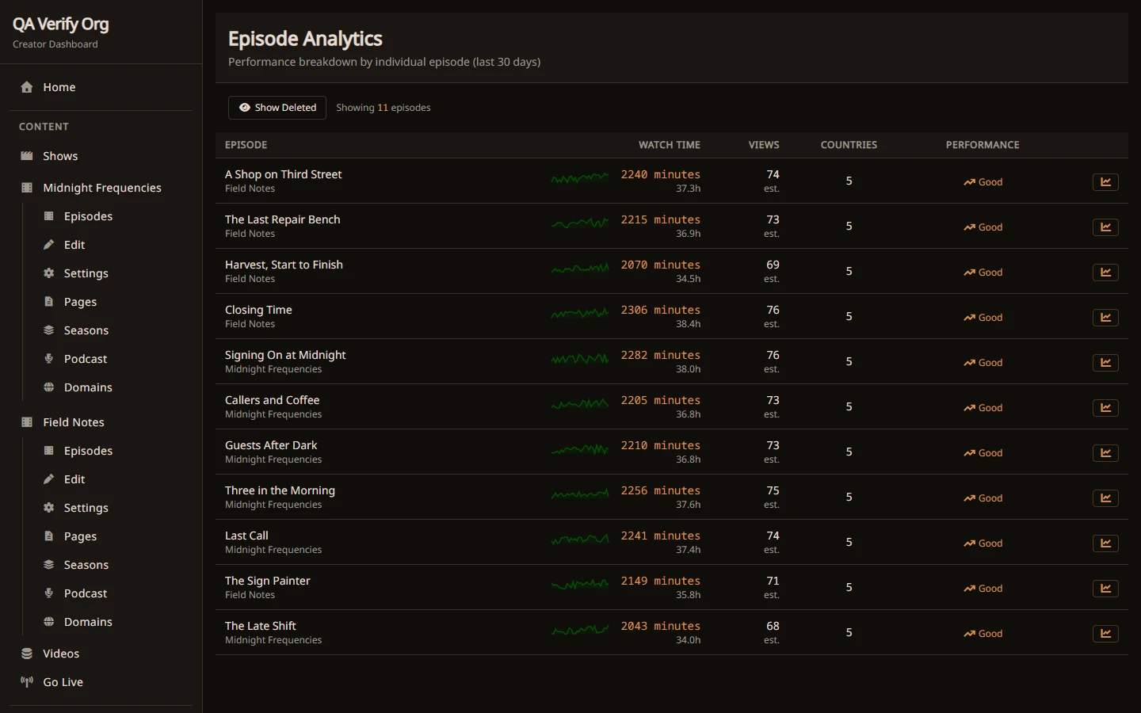This screenshot has height=713, width=1141.
Task: Click gear Settings icon under Midnight Frequencies
Action: pyautogui.click(x=48, y=273)
